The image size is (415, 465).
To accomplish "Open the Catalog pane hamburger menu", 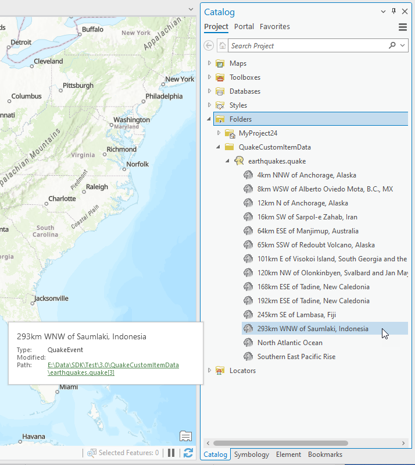I will pos(403,27).
